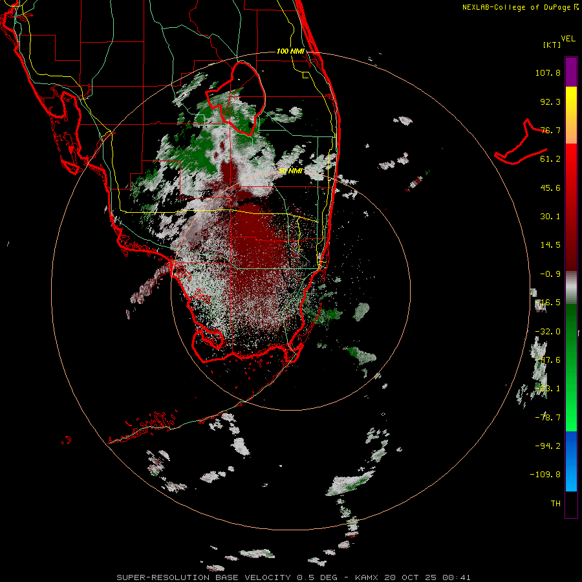Screen dimensions: 582x582
Task: Click the 14.5 velocity scale value
Action: point(550,245)
